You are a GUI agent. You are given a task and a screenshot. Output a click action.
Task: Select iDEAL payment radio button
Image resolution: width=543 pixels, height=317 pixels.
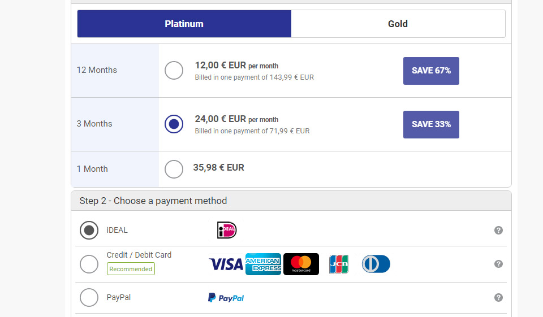[x=89, y=230]
